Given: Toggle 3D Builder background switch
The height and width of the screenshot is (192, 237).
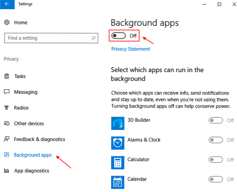Looking at the screenshot, I should tap(216, 120).
